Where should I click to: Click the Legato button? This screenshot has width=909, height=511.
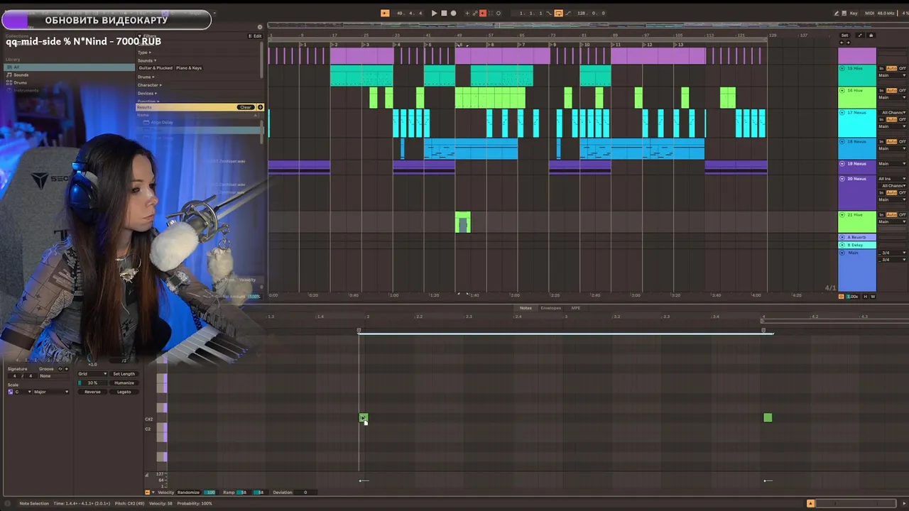coord(124,392)
